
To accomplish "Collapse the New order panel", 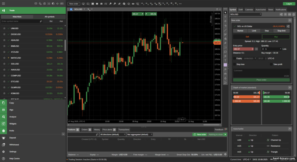I will (290, 20).
